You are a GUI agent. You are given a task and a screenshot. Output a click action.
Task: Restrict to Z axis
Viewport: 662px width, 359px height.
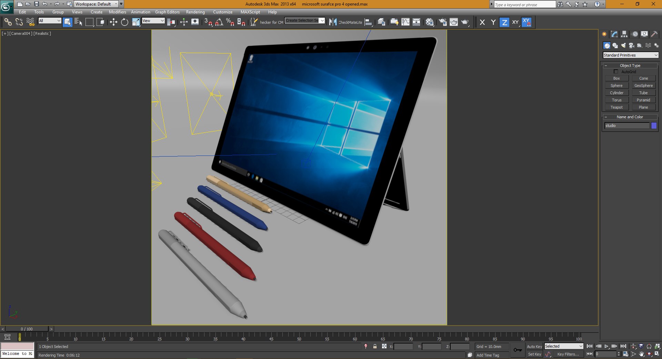tap(504, 22)
